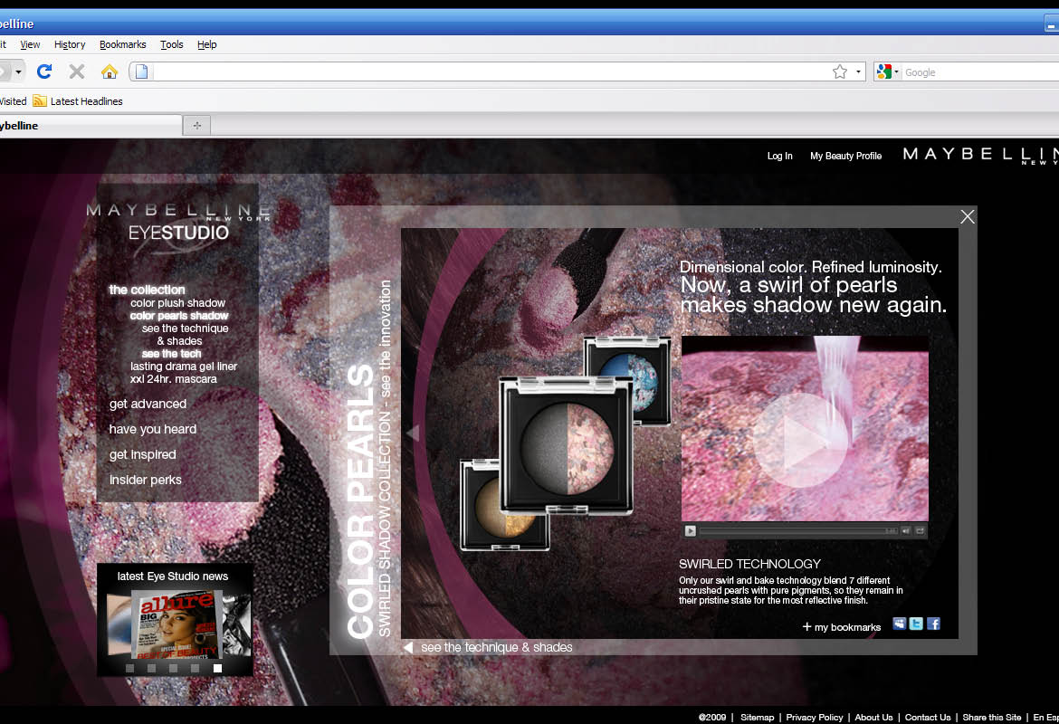Viewport: 1059px width, 724px height.
Task: Click the MySpace share icon
Action: (899, 624)
